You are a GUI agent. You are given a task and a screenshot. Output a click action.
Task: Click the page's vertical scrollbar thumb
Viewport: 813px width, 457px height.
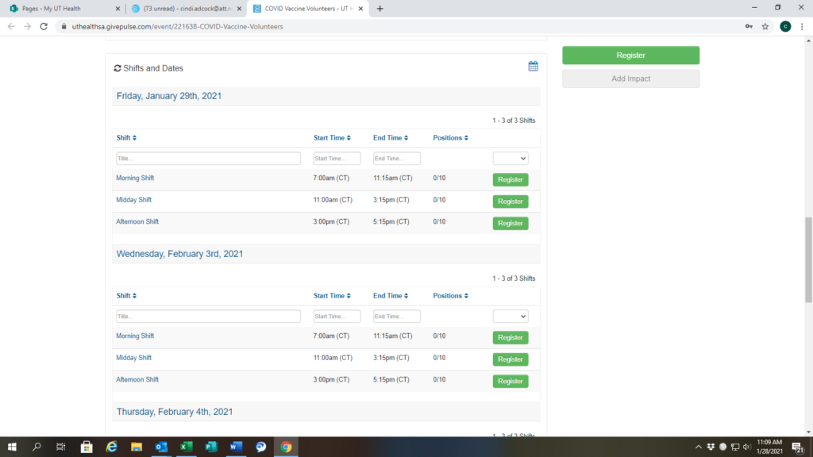point(808,259)
